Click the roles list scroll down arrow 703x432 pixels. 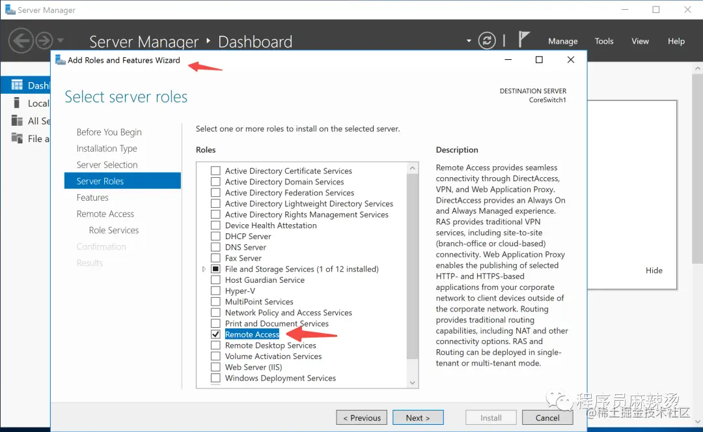tap(413, 382)
